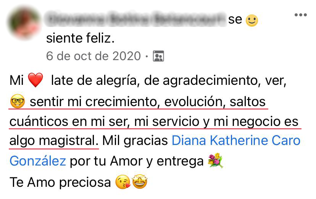Click the nerd face glasses emoji
The width and height of the screenshot is (316, 199).
coord(18,101)
